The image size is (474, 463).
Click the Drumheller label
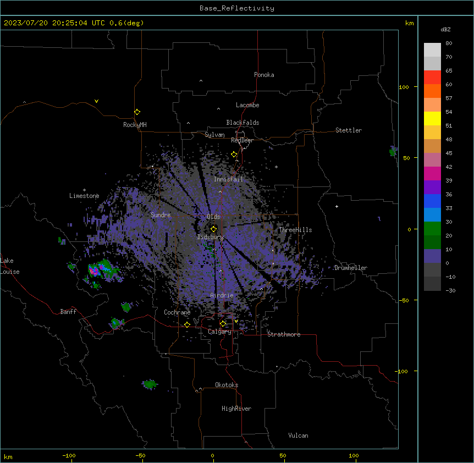pyautogui.click(x=351, y=268)
